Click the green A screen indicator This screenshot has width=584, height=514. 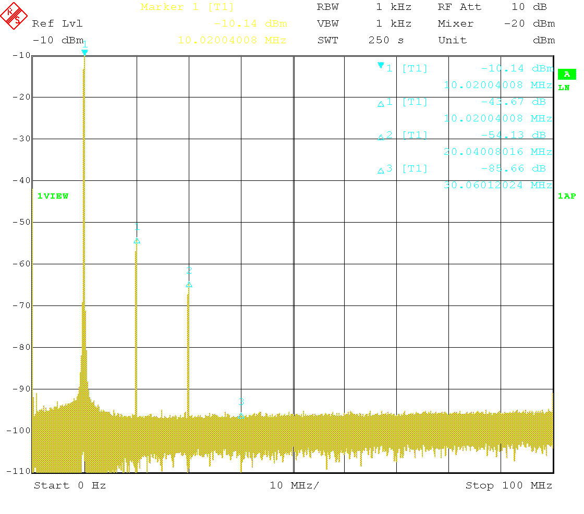click(x=567, y=74)
